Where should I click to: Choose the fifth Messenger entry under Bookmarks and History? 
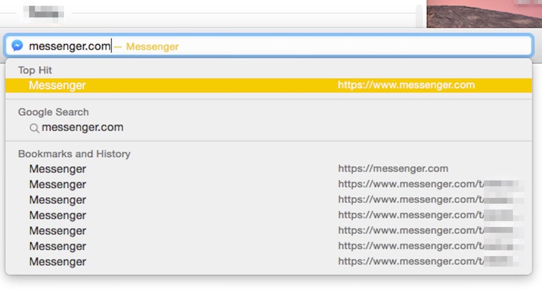58,231
